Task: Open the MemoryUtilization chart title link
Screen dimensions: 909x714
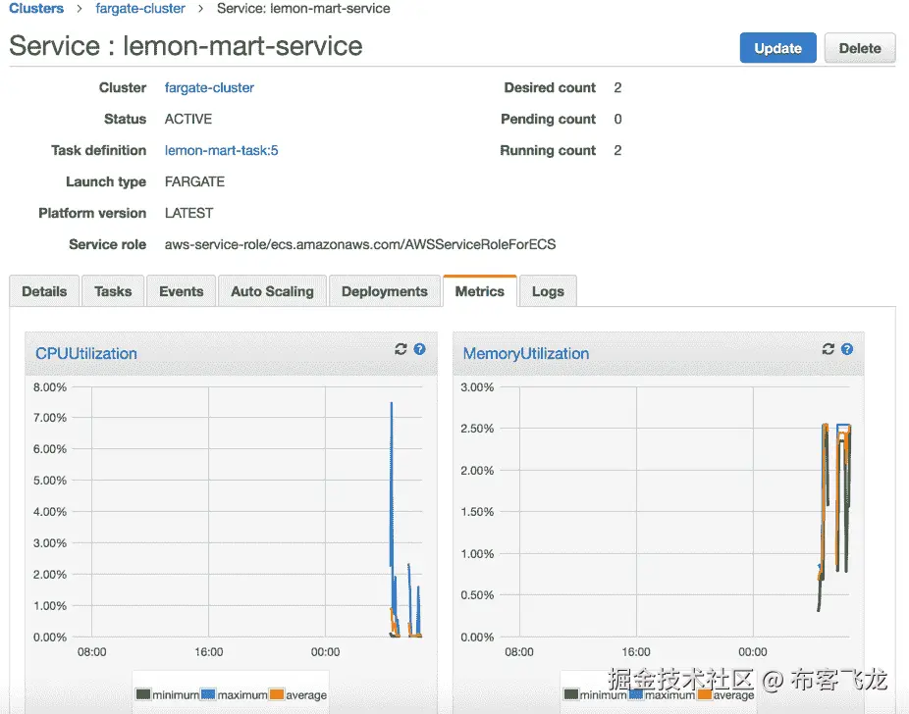Action: click(x=526, y=353)
